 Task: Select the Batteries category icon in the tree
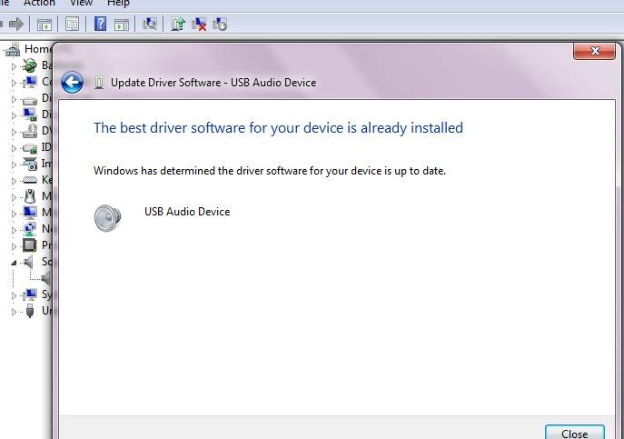click(29, 65)
